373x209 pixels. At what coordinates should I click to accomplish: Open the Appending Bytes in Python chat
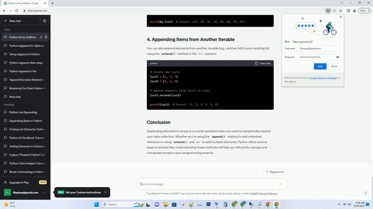point(25,121)
